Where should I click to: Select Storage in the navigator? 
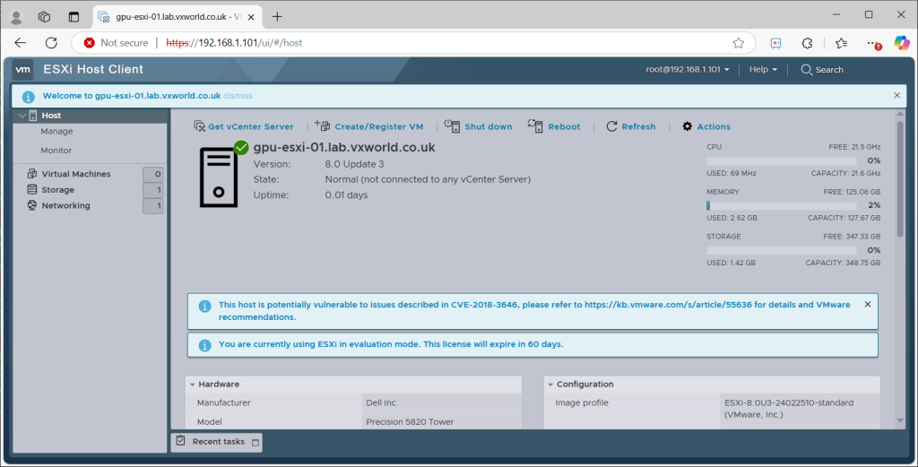click(57, 190)
